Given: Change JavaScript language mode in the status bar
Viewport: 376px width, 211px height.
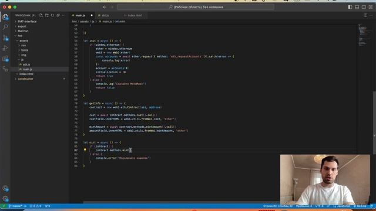Looking at the screenshot, I should 343,206.
